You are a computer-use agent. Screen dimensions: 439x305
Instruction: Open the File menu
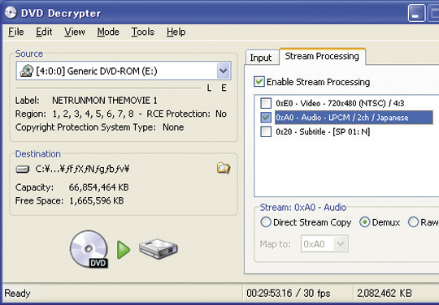point(16,32)
